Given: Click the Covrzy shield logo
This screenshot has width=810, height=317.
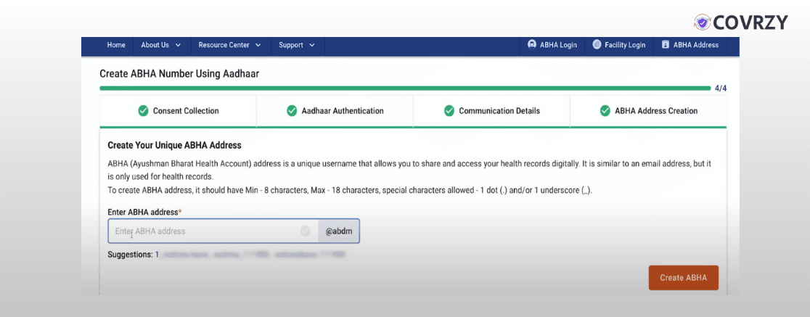Looking at the screenshot, I should (702, 22).
